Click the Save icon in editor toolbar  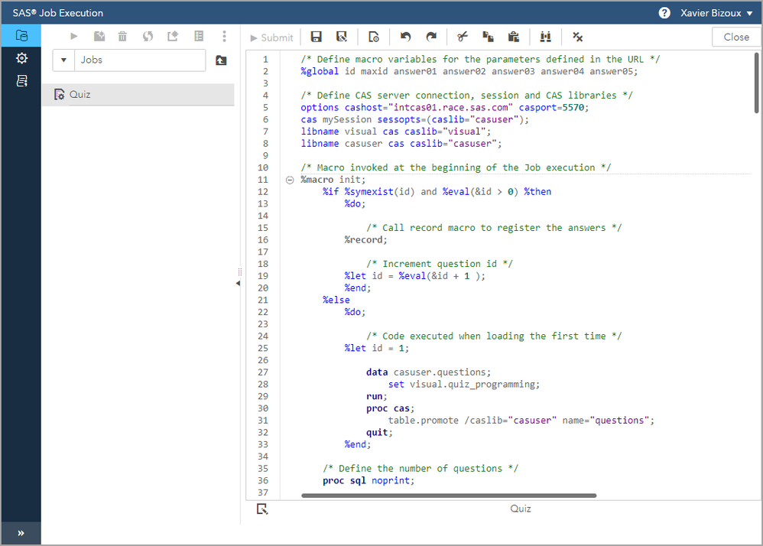tap(317, 37)
